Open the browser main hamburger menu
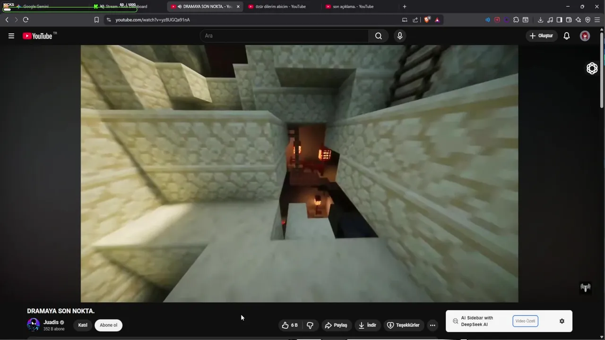The height and width of the screenshot is (340, 605). point(597,20)
